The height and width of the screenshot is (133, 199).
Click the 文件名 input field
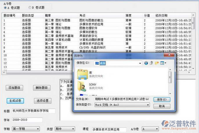pyautogui.click(x=122, y=99)
